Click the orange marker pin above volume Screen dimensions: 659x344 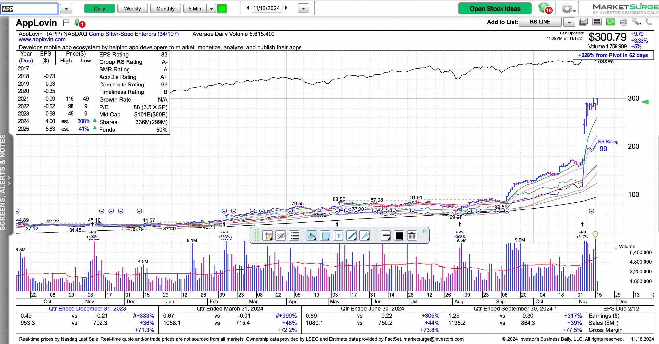[x=595, y=234]
